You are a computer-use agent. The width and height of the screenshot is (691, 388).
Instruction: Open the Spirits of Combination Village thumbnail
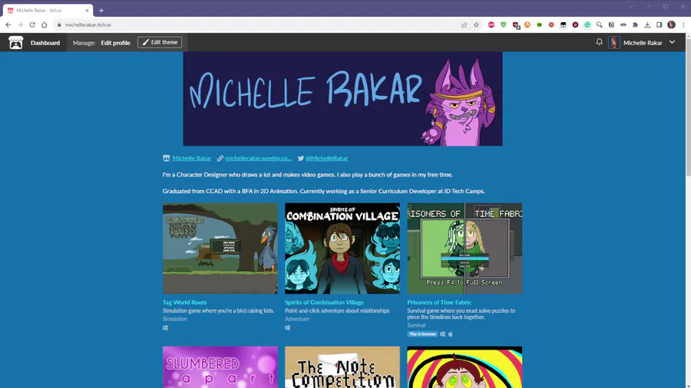[x=342, y=248]
